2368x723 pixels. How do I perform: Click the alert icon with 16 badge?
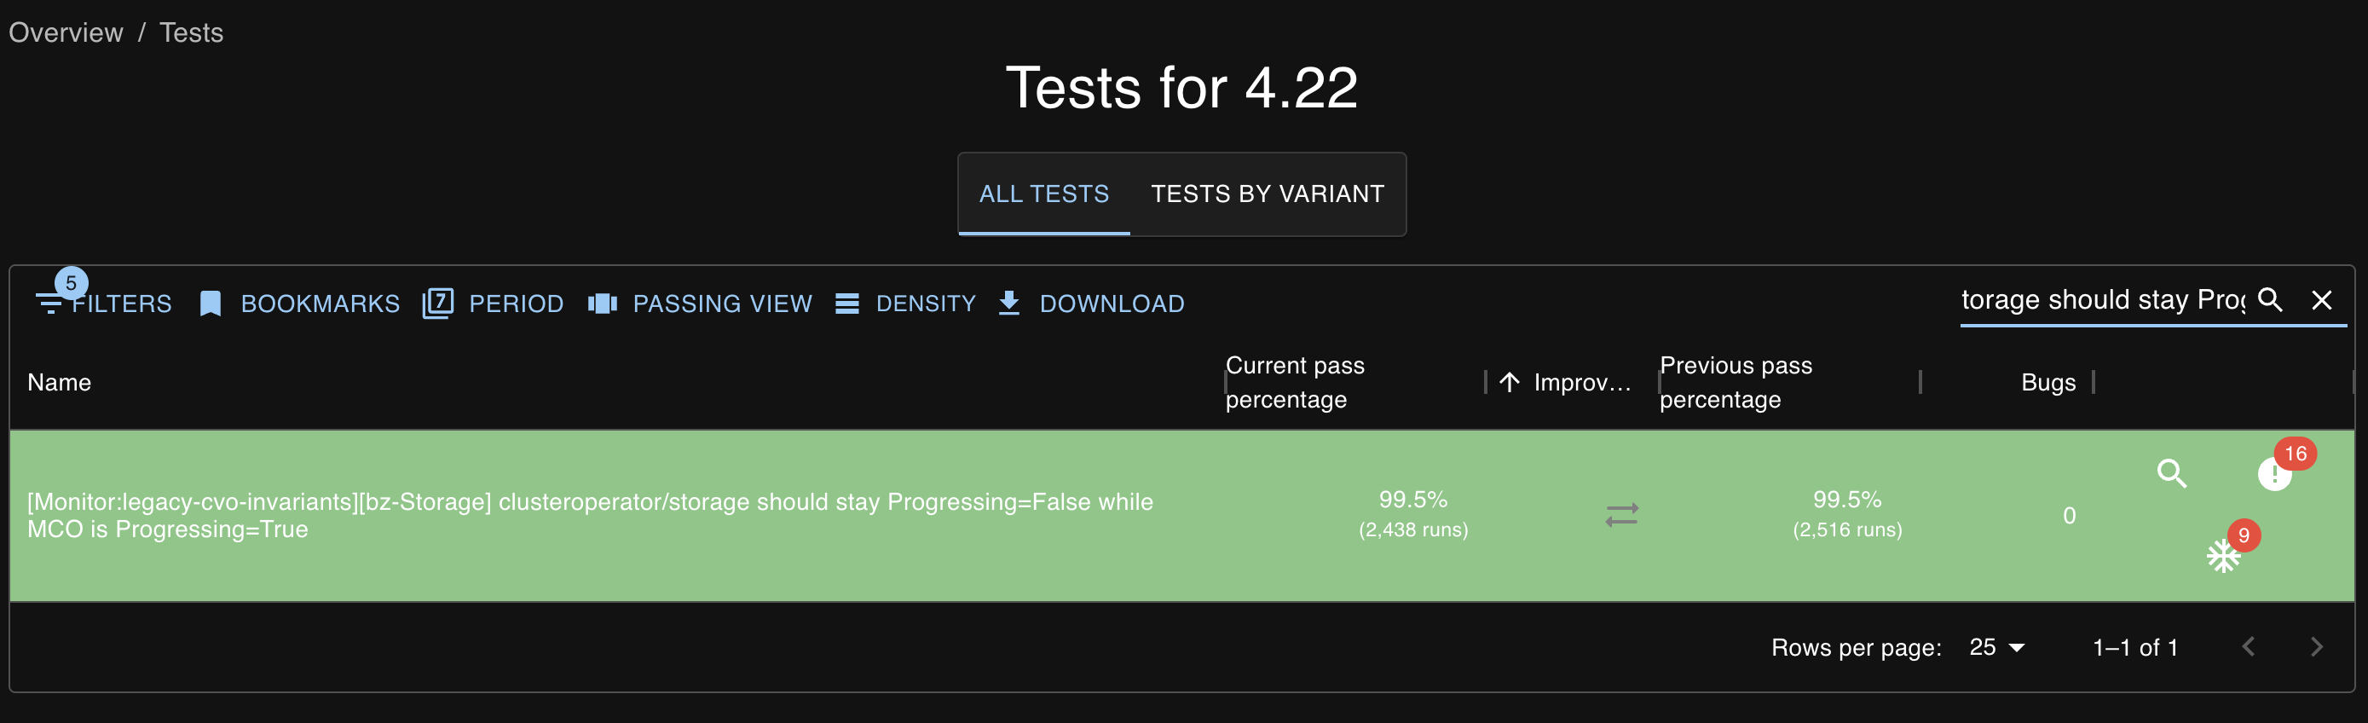click(x=2274, y=474)
